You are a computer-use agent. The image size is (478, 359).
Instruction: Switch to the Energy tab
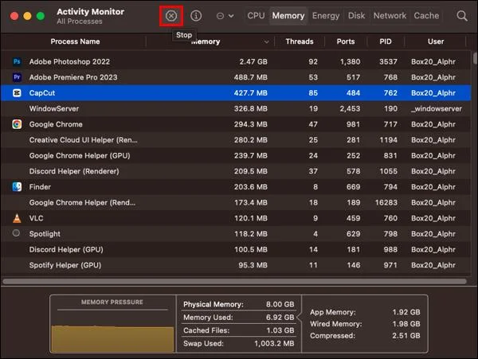[x=326, y=16]
